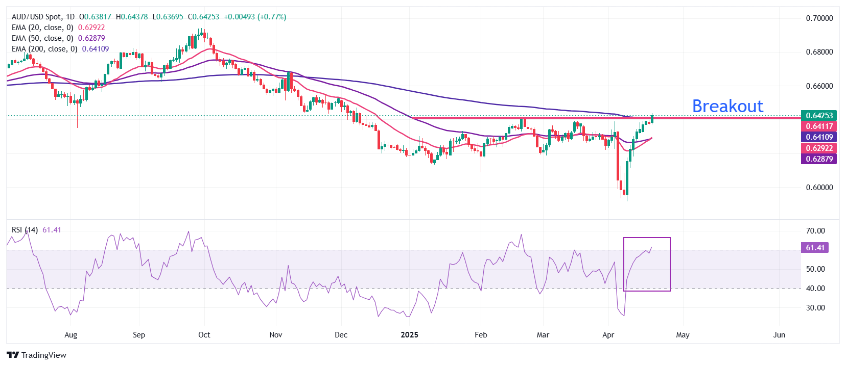Screen dimensions: 846x366
Task: Click the EMA 200 indicator legend
Action: pos(44,49)
